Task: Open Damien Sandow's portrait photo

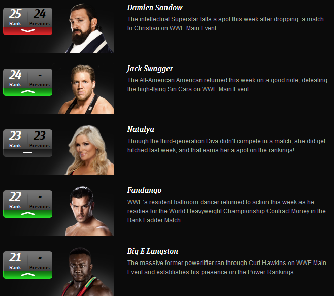Action: coord(89,28)
